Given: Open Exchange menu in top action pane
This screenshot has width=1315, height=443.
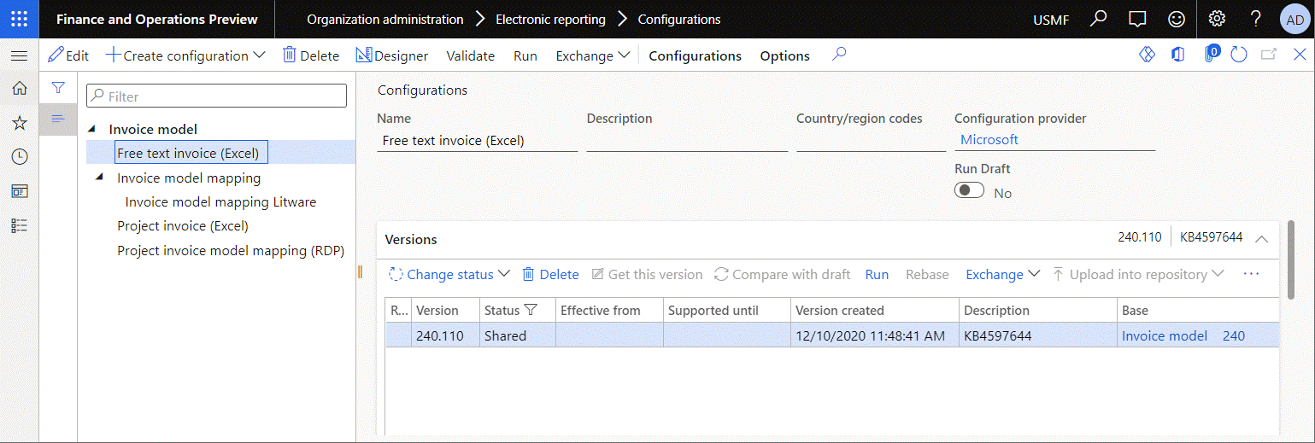Looking at the screenshot, I should click(592, 55).
